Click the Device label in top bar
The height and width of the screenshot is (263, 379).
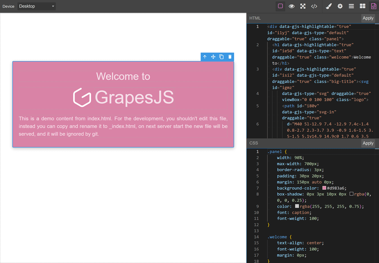coord(8,6)
